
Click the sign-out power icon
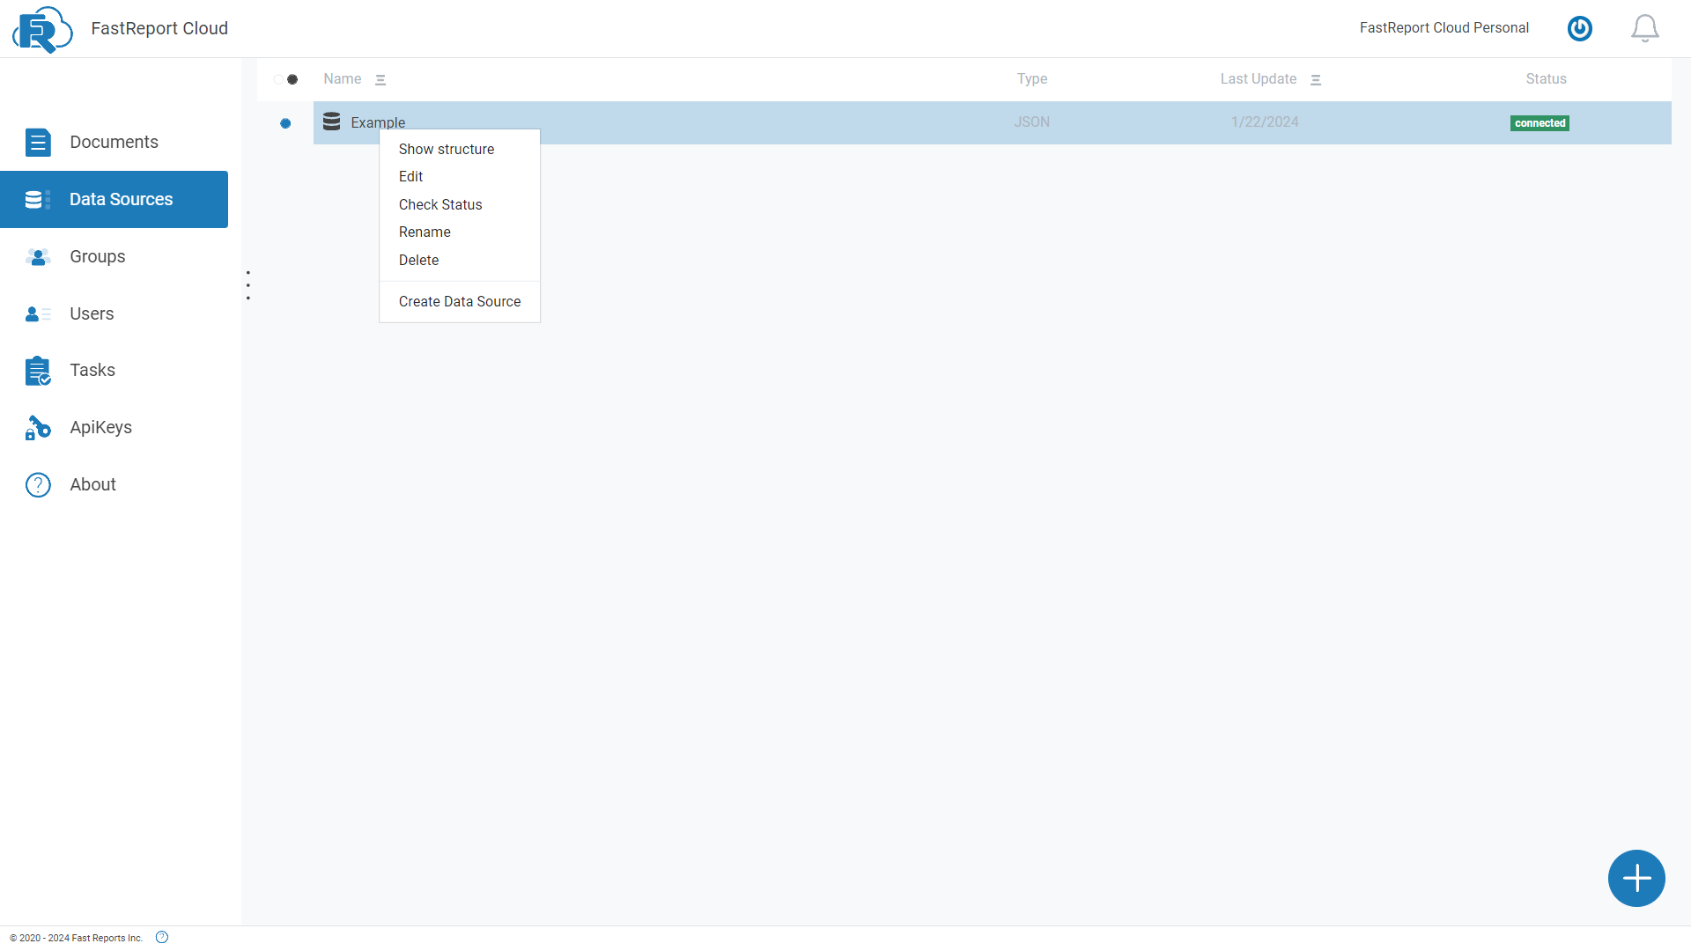1579,28
